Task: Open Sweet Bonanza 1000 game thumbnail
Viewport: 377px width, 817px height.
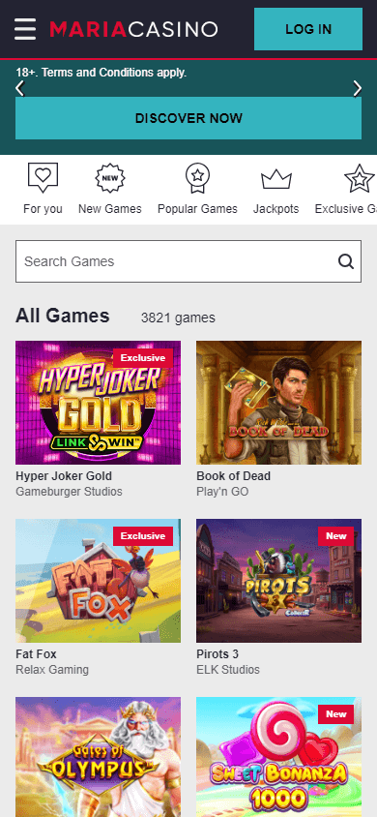Action: (x=278, y=757)
